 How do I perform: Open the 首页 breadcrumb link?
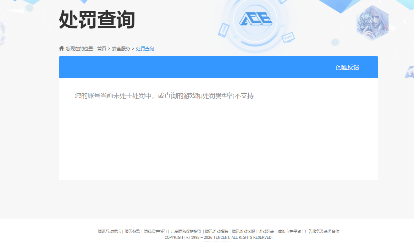point(102,49)
